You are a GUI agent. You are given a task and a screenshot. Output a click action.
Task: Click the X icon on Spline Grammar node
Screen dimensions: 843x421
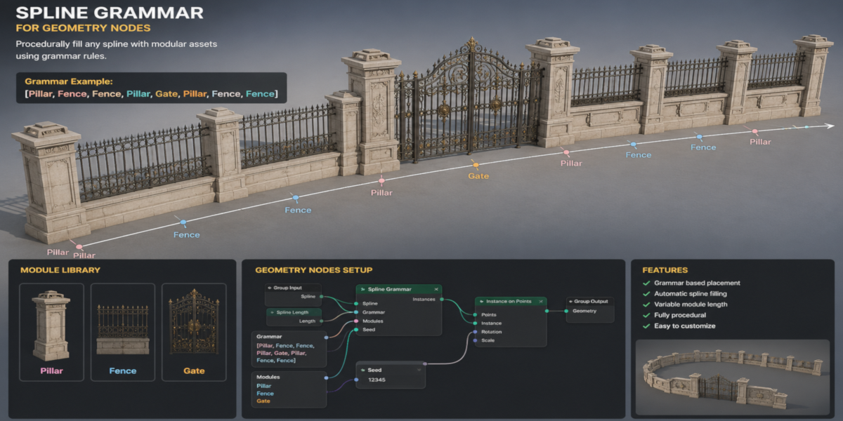tap(436, 289)
